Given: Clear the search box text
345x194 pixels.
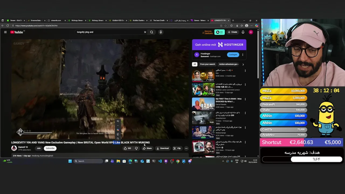Looking at the screenshot, I should (x=145, y=32).
